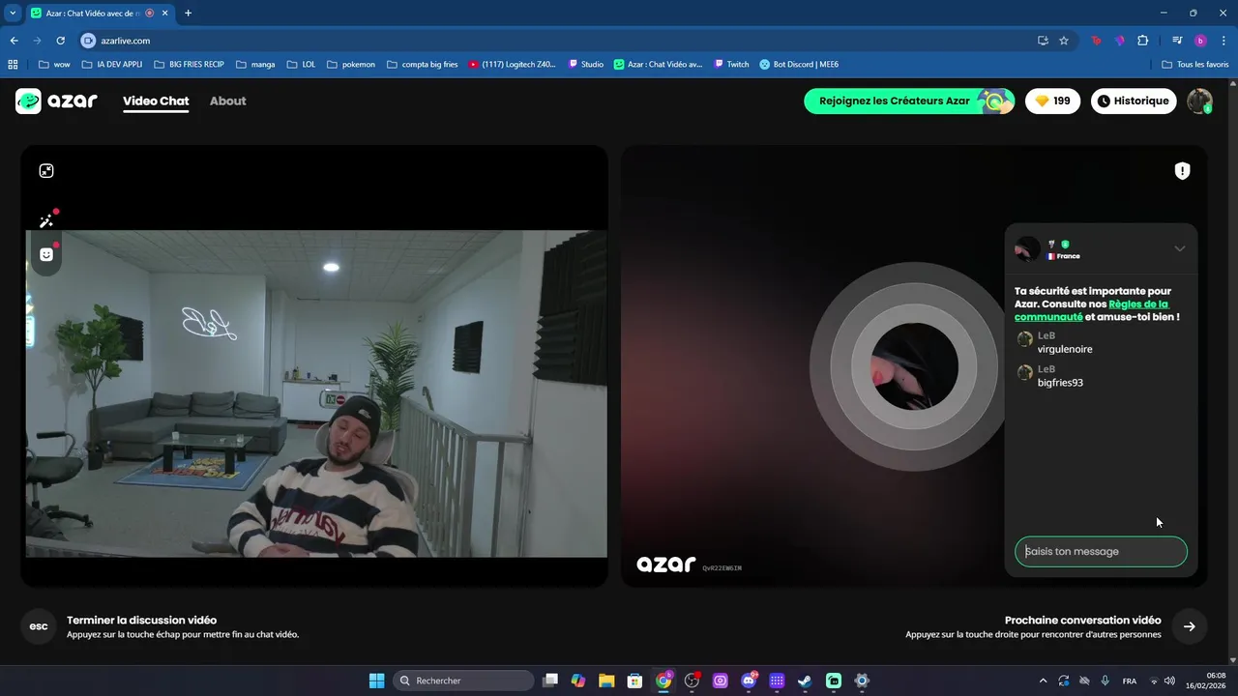The height and width of the screenshot is (696, 1238).
Task: Open the Studio bookmark
Action: pyautogui.click(x=586, y=65)
